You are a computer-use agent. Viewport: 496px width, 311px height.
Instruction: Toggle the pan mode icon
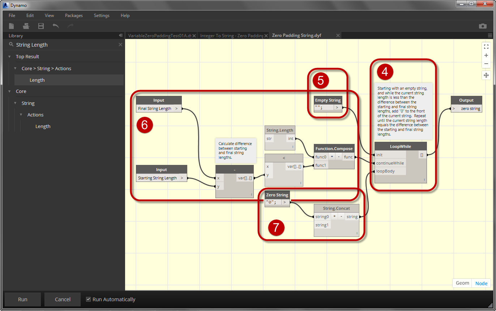click(486, 75)
